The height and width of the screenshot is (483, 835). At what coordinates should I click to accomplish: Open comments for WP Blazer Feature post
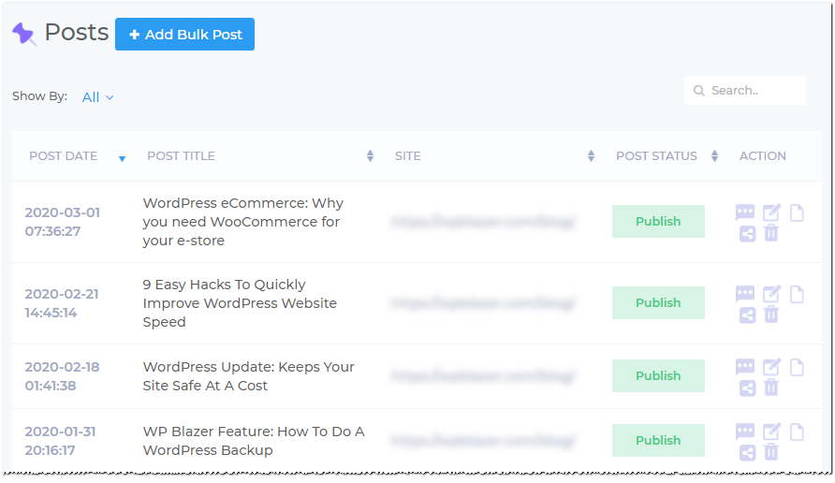point(745,432)
